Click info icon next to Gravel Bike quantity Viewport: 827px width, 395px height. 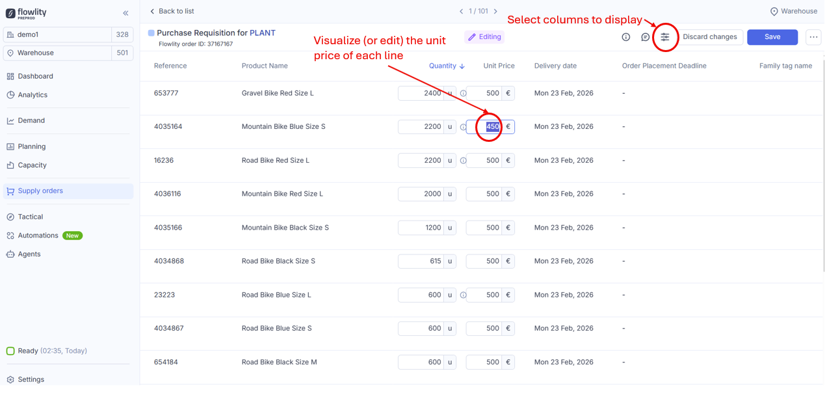(464, 94)
